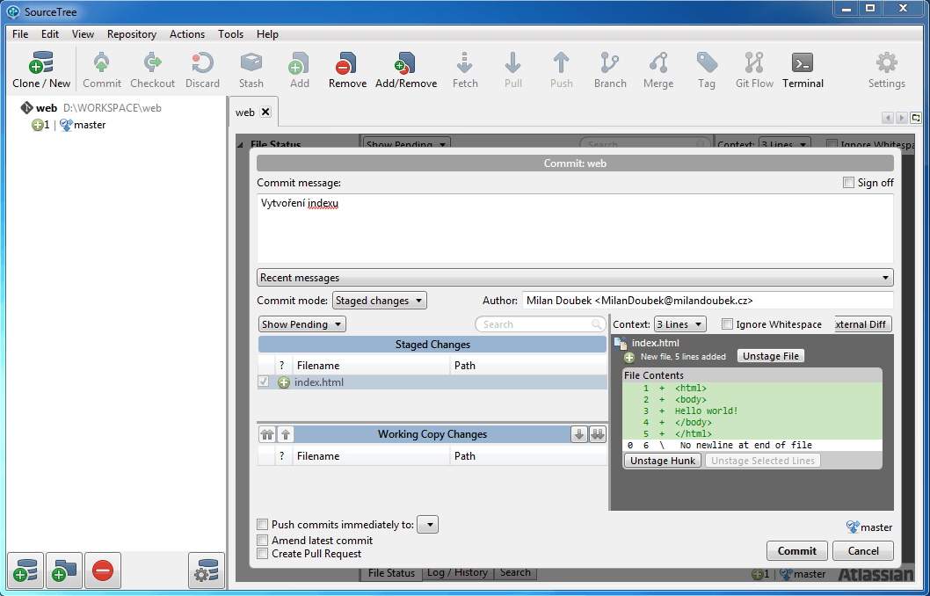The height and width of the screenshot is (596, 930).
Task: Cancel the commit dialog
Action: 863,551
